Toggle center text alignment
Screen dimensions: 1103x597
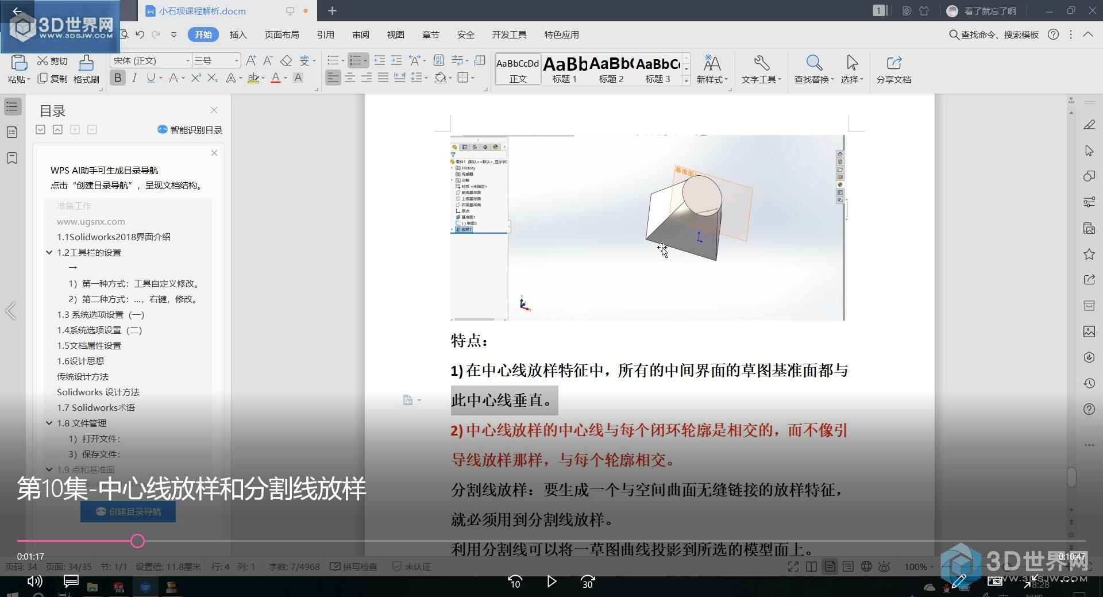pyautogui.click(x=350, y=78)
